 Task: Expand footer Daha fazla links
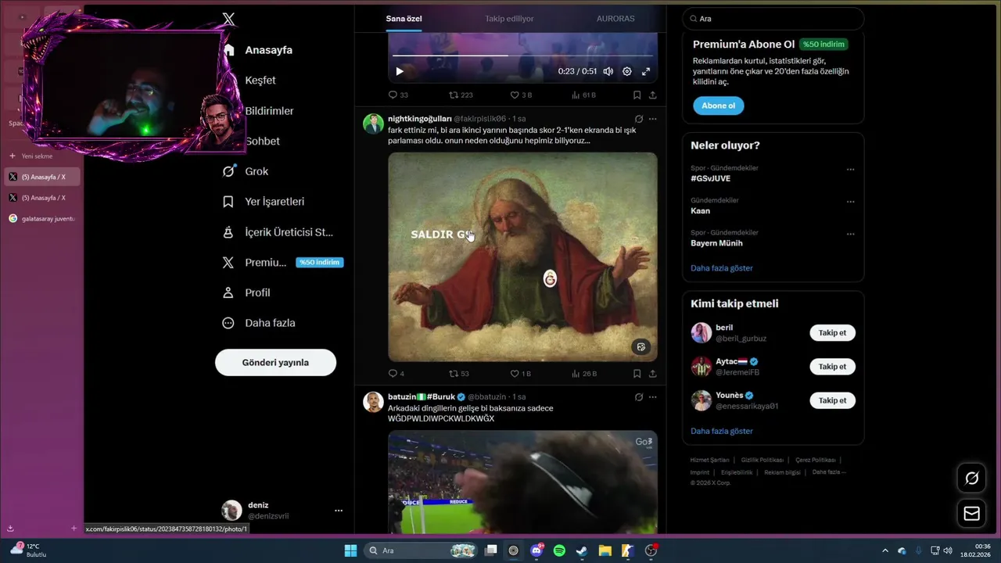[x=829, y=472]
